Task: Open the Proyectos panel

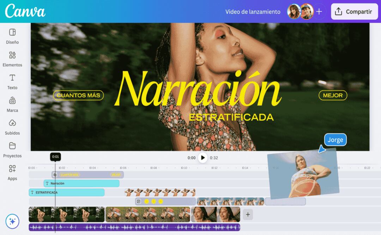Action: tap(12, 150)
